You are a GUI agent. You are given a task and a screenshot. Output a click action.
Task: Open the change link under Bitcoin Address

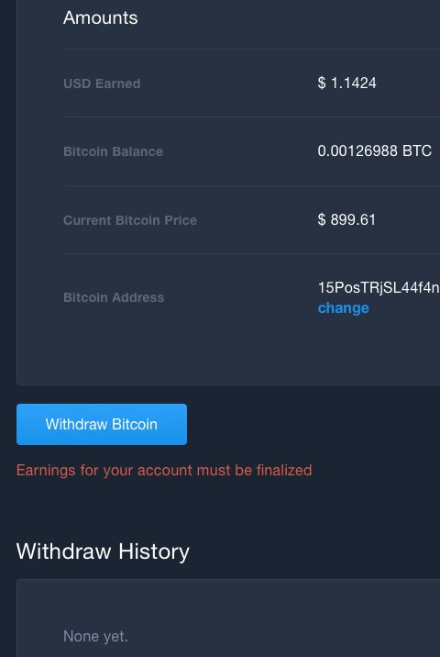point(344,308)
